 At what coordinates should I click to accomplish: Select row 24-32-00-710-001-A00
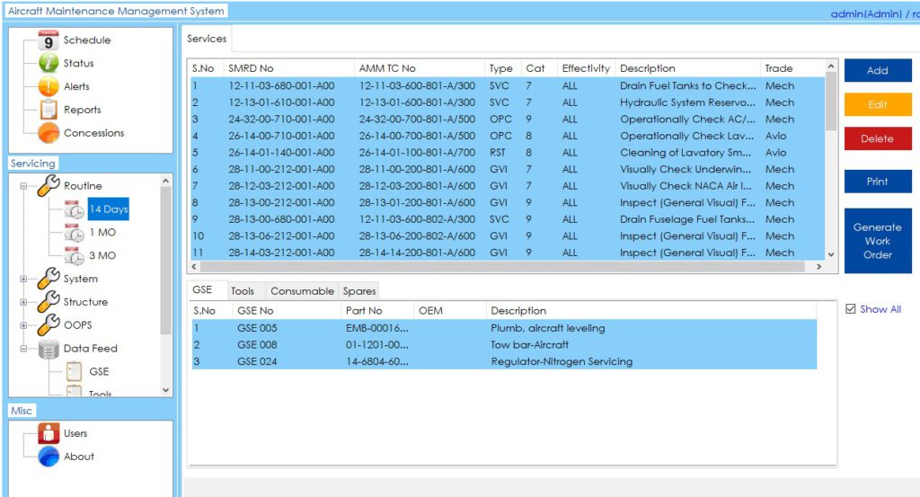click(x=508, y=120)
